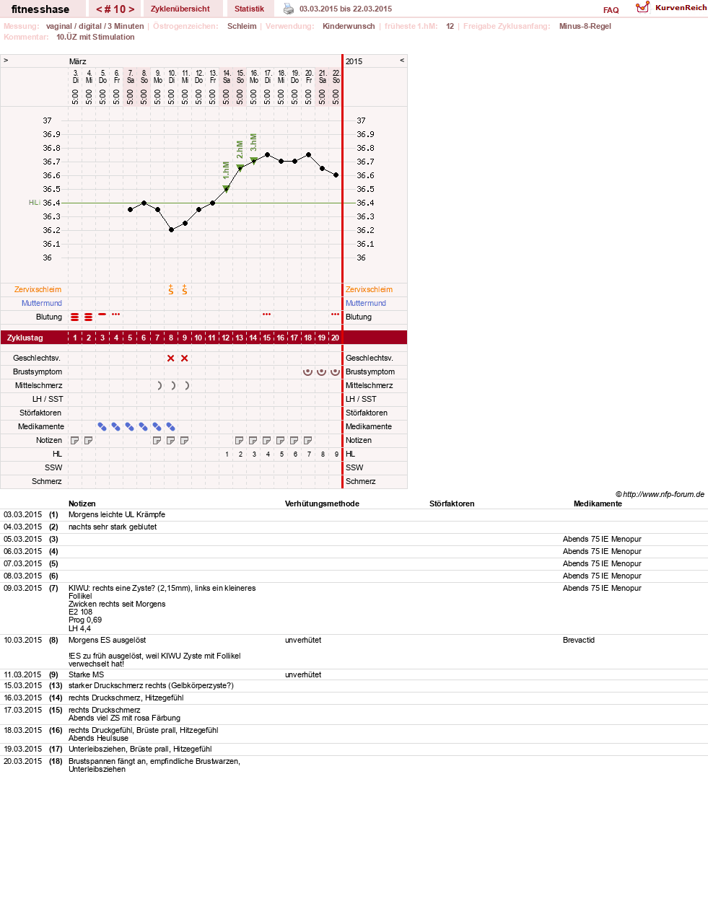Click the printer icon
708x919 pixels.
[x=289, y=9]
